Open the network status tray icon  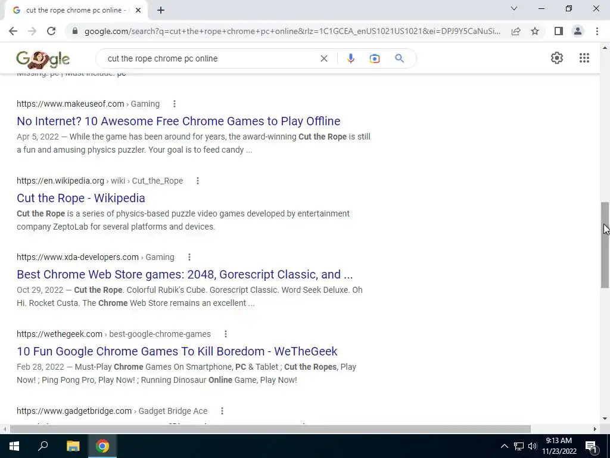[x=519, y=446]
